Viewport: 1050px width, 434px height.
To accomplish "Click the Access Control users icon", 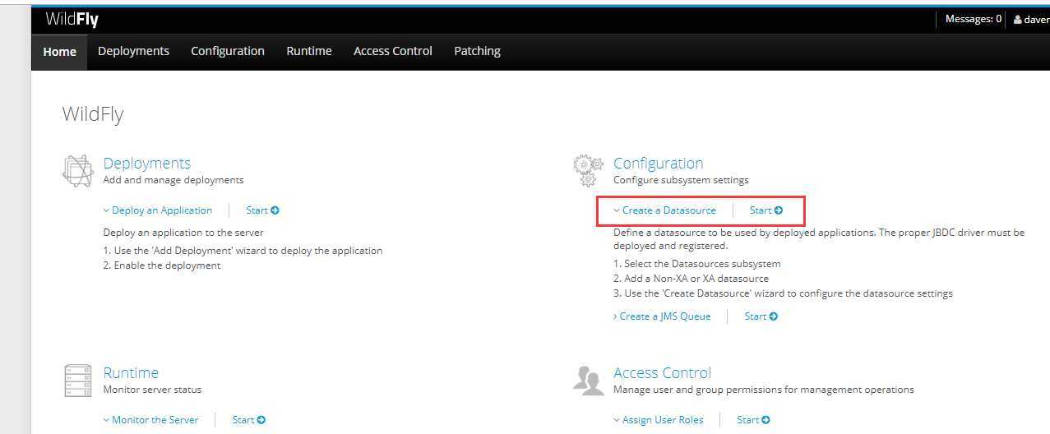I will (x=588, y=380).
